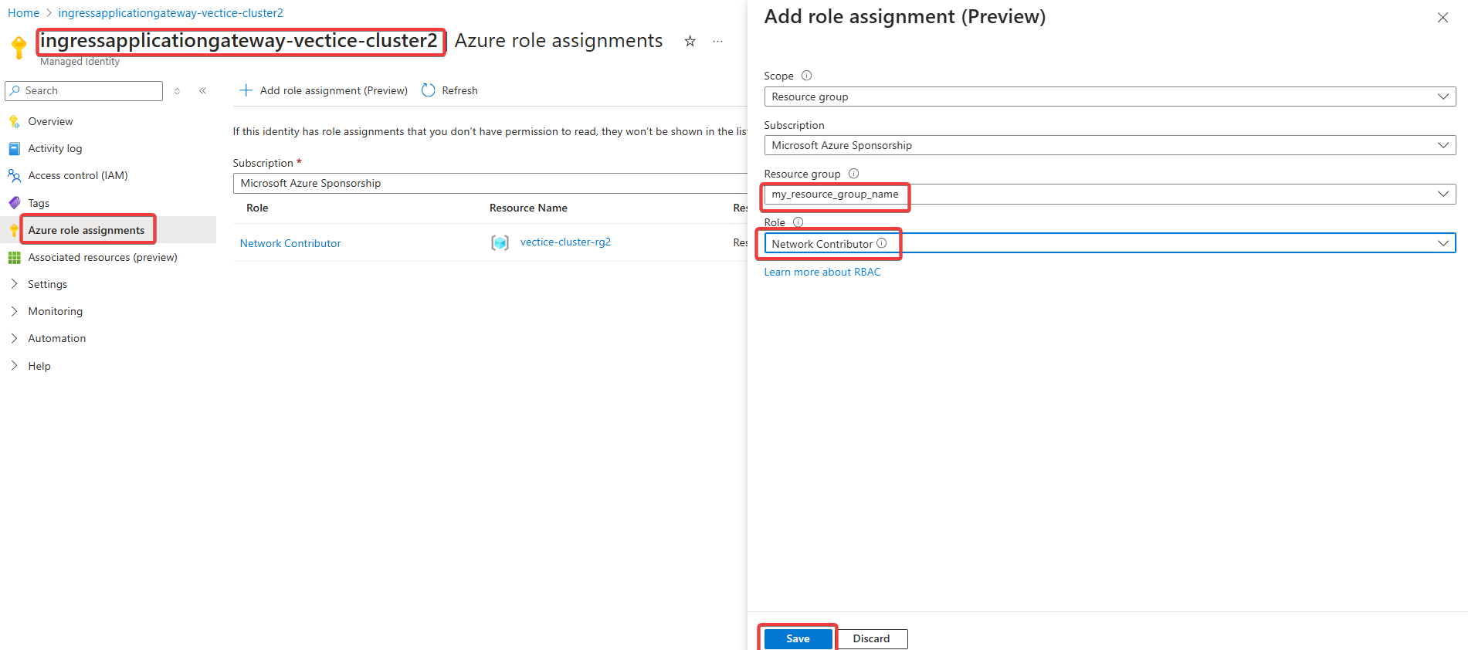Click the favorite star icon
The height and width of the screenshot is (650, 1468).
tap(690, 42)
